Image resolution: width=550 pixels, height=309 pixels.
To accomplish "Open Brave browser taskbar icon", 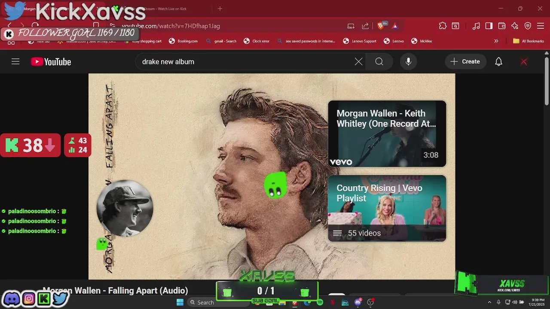I will (294, 302).
